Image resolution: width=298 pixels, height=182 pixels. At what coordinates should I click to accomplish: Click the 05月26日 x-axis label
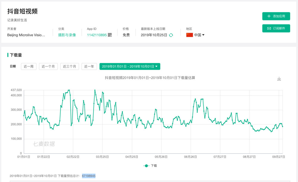click(x=161, y=157)
